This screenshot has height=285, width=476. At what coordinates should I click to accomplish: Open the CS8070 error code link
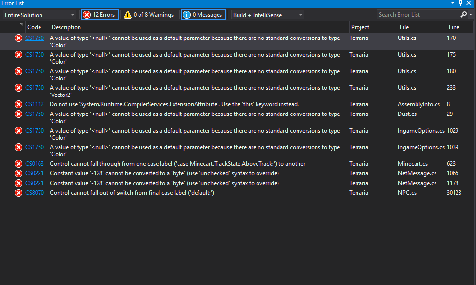(35, 193)
